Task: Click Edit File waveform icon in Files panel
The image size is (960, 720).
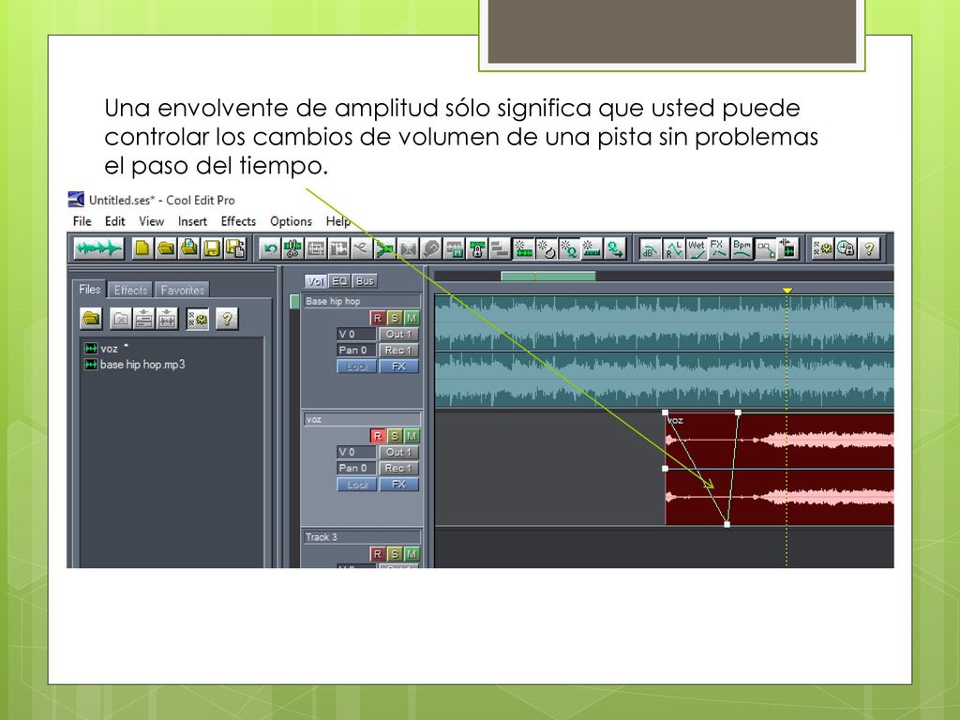Action: click(x=167, y=319)
